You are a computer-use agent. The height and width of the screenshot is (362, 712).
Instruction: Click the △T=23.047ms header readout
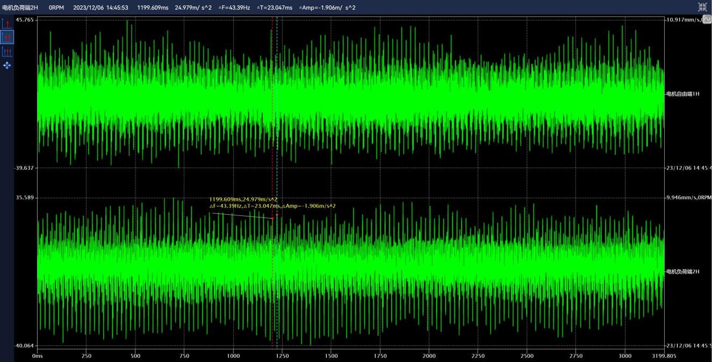click(275, 8)
